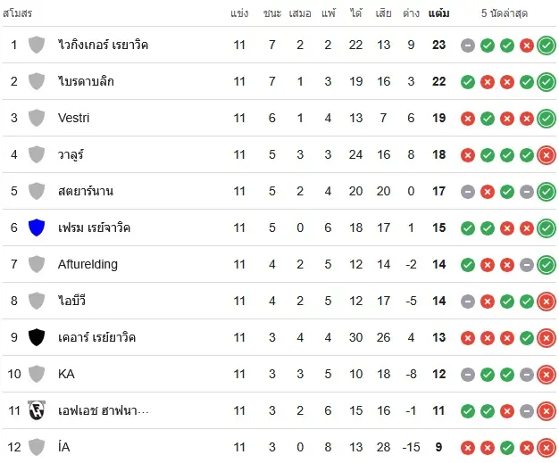Click the latest loss icon in ÍA's row
Viewport: 559px width, 463px height.
pos(546,448)
